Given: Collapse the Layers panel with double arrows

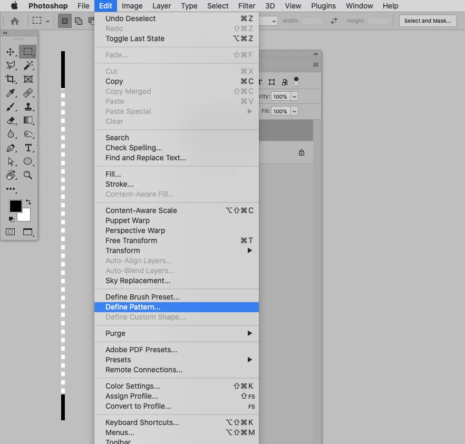Looking at the screenshot, I should pos(315,54).
